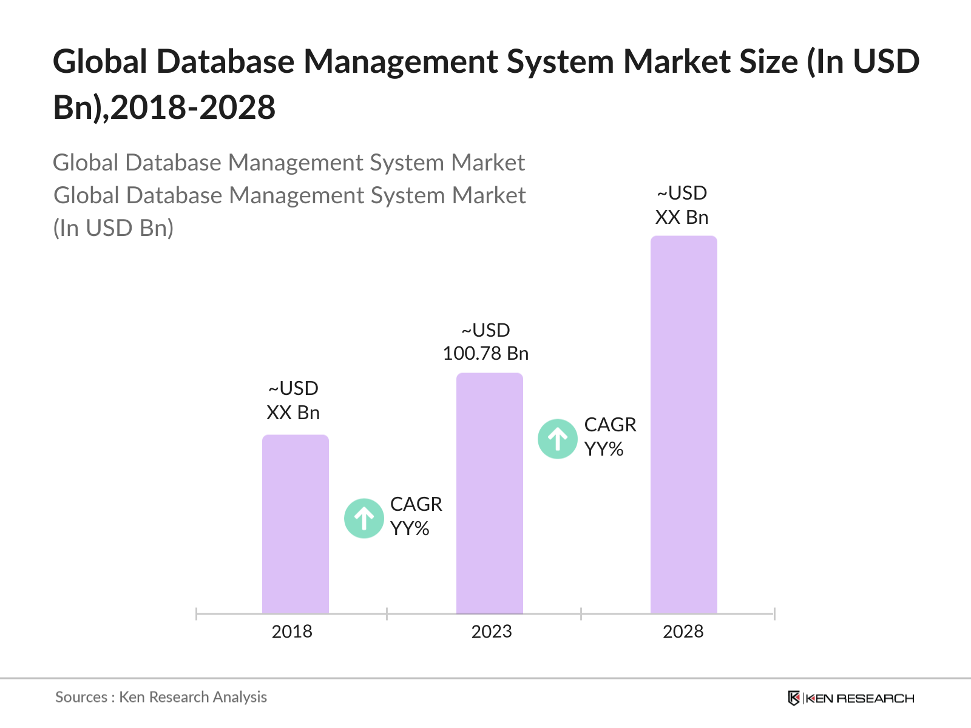Viewport: 971px width, 728px height.
Task: Click the gray (In USD Bn) subtitle text
Action: tap(113, 228)
